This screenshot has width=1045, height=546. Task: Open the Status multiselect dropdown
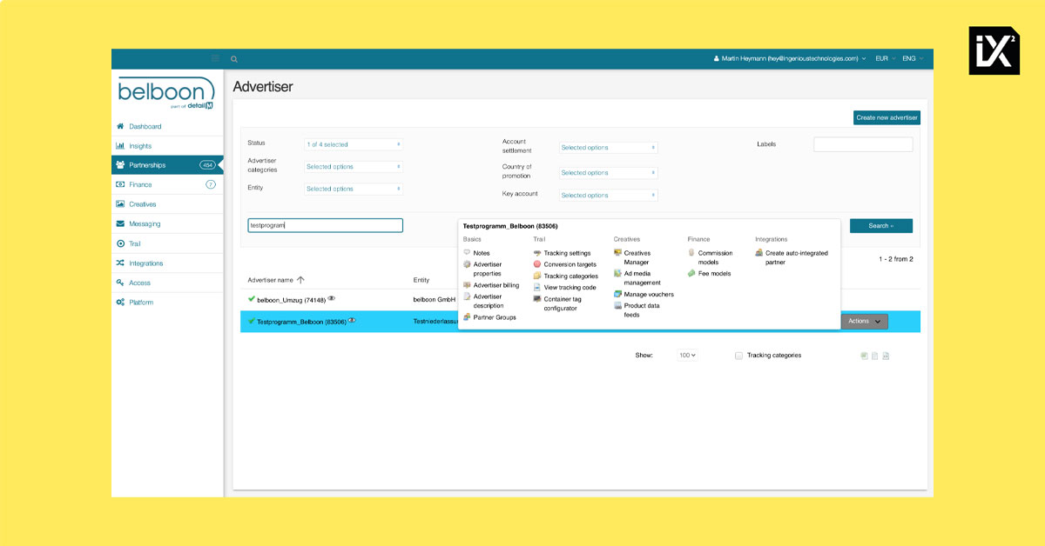(354, 144)
